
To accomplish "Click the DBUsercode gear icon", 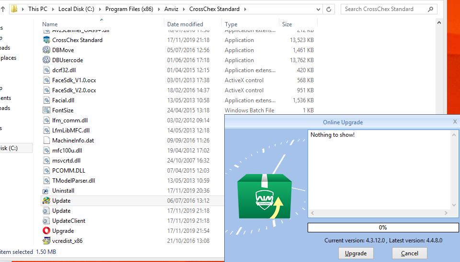I will pos(46,60).
